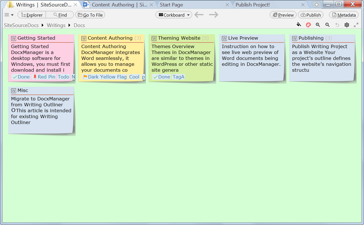Click the Todo tag
Viewport: 364px width, 225px height.
[63, 77]
